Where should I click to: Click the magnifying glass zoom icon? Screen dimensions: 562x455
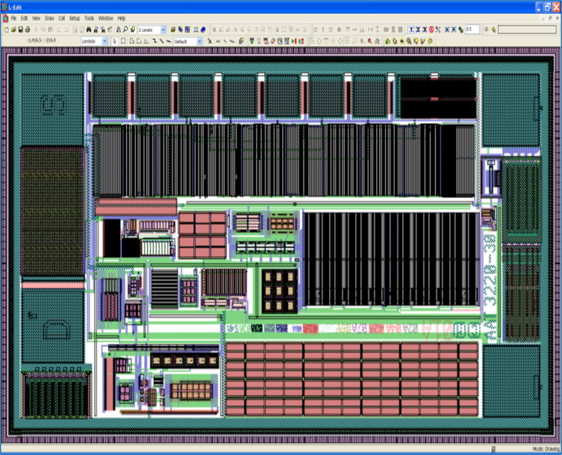[125, 30]
